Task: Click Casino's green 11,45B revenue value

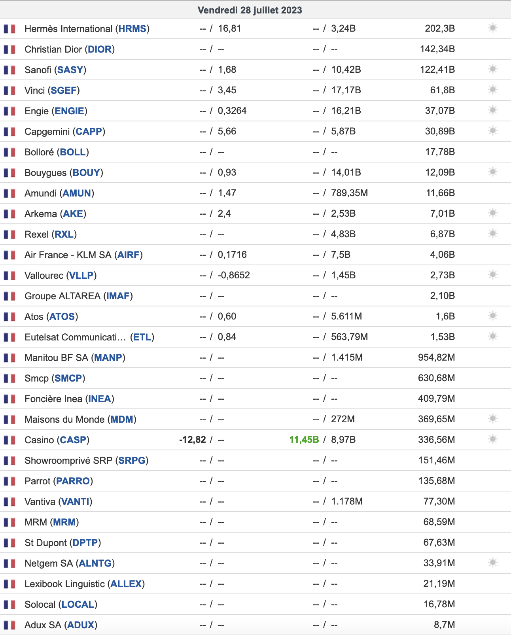Action: point(304,440)
